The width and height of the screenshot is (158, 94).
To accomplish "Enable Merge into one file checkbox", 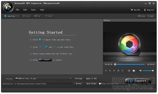I will click(100, 84).
